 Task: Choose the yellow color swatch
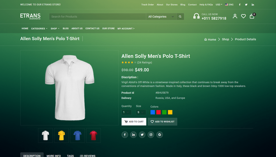[170, 112]
